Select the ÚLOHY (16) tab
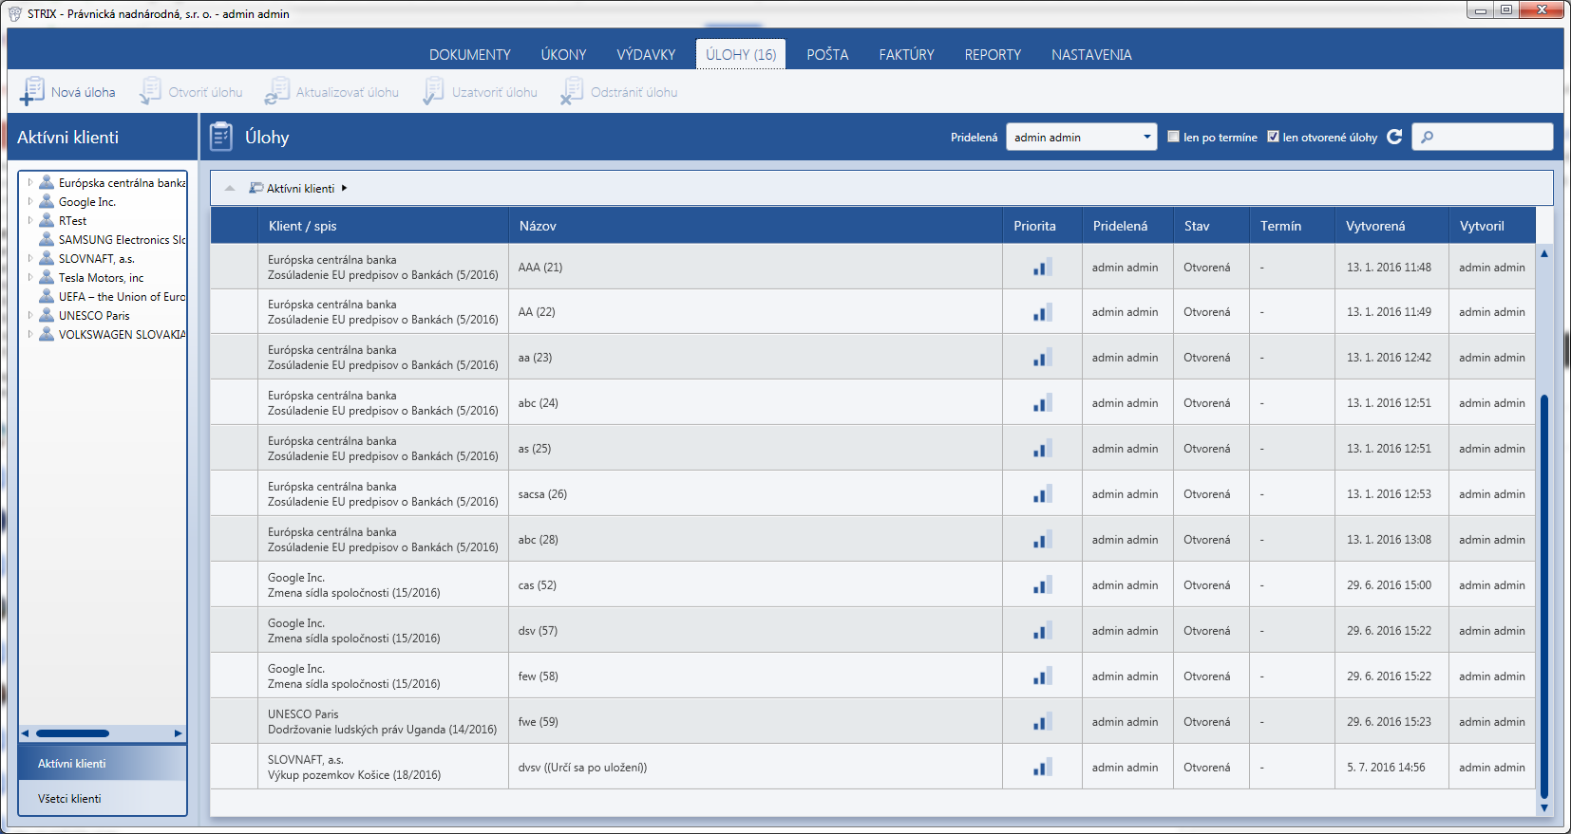 point(741,54)
